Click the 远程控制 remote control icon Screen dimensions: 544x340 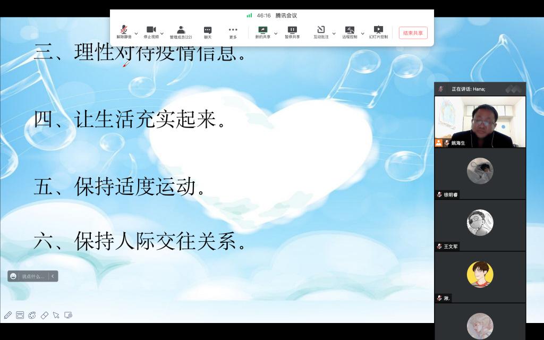pos(349,30)
